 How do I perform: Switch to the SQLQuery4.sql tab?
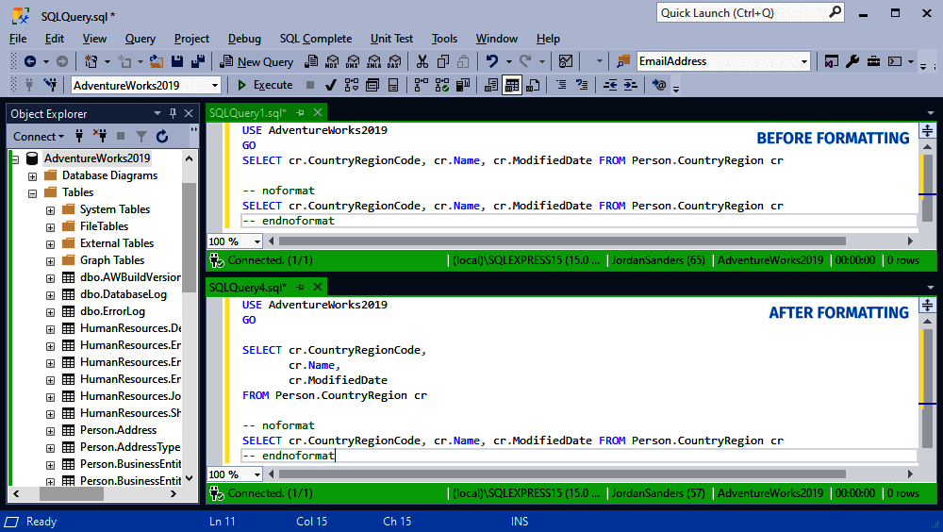(247, 287)
